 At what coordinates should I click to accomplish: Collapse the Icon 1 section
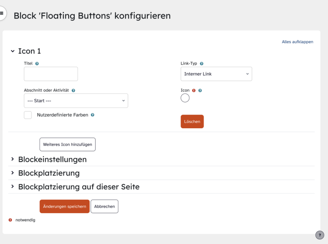(12, 51)
